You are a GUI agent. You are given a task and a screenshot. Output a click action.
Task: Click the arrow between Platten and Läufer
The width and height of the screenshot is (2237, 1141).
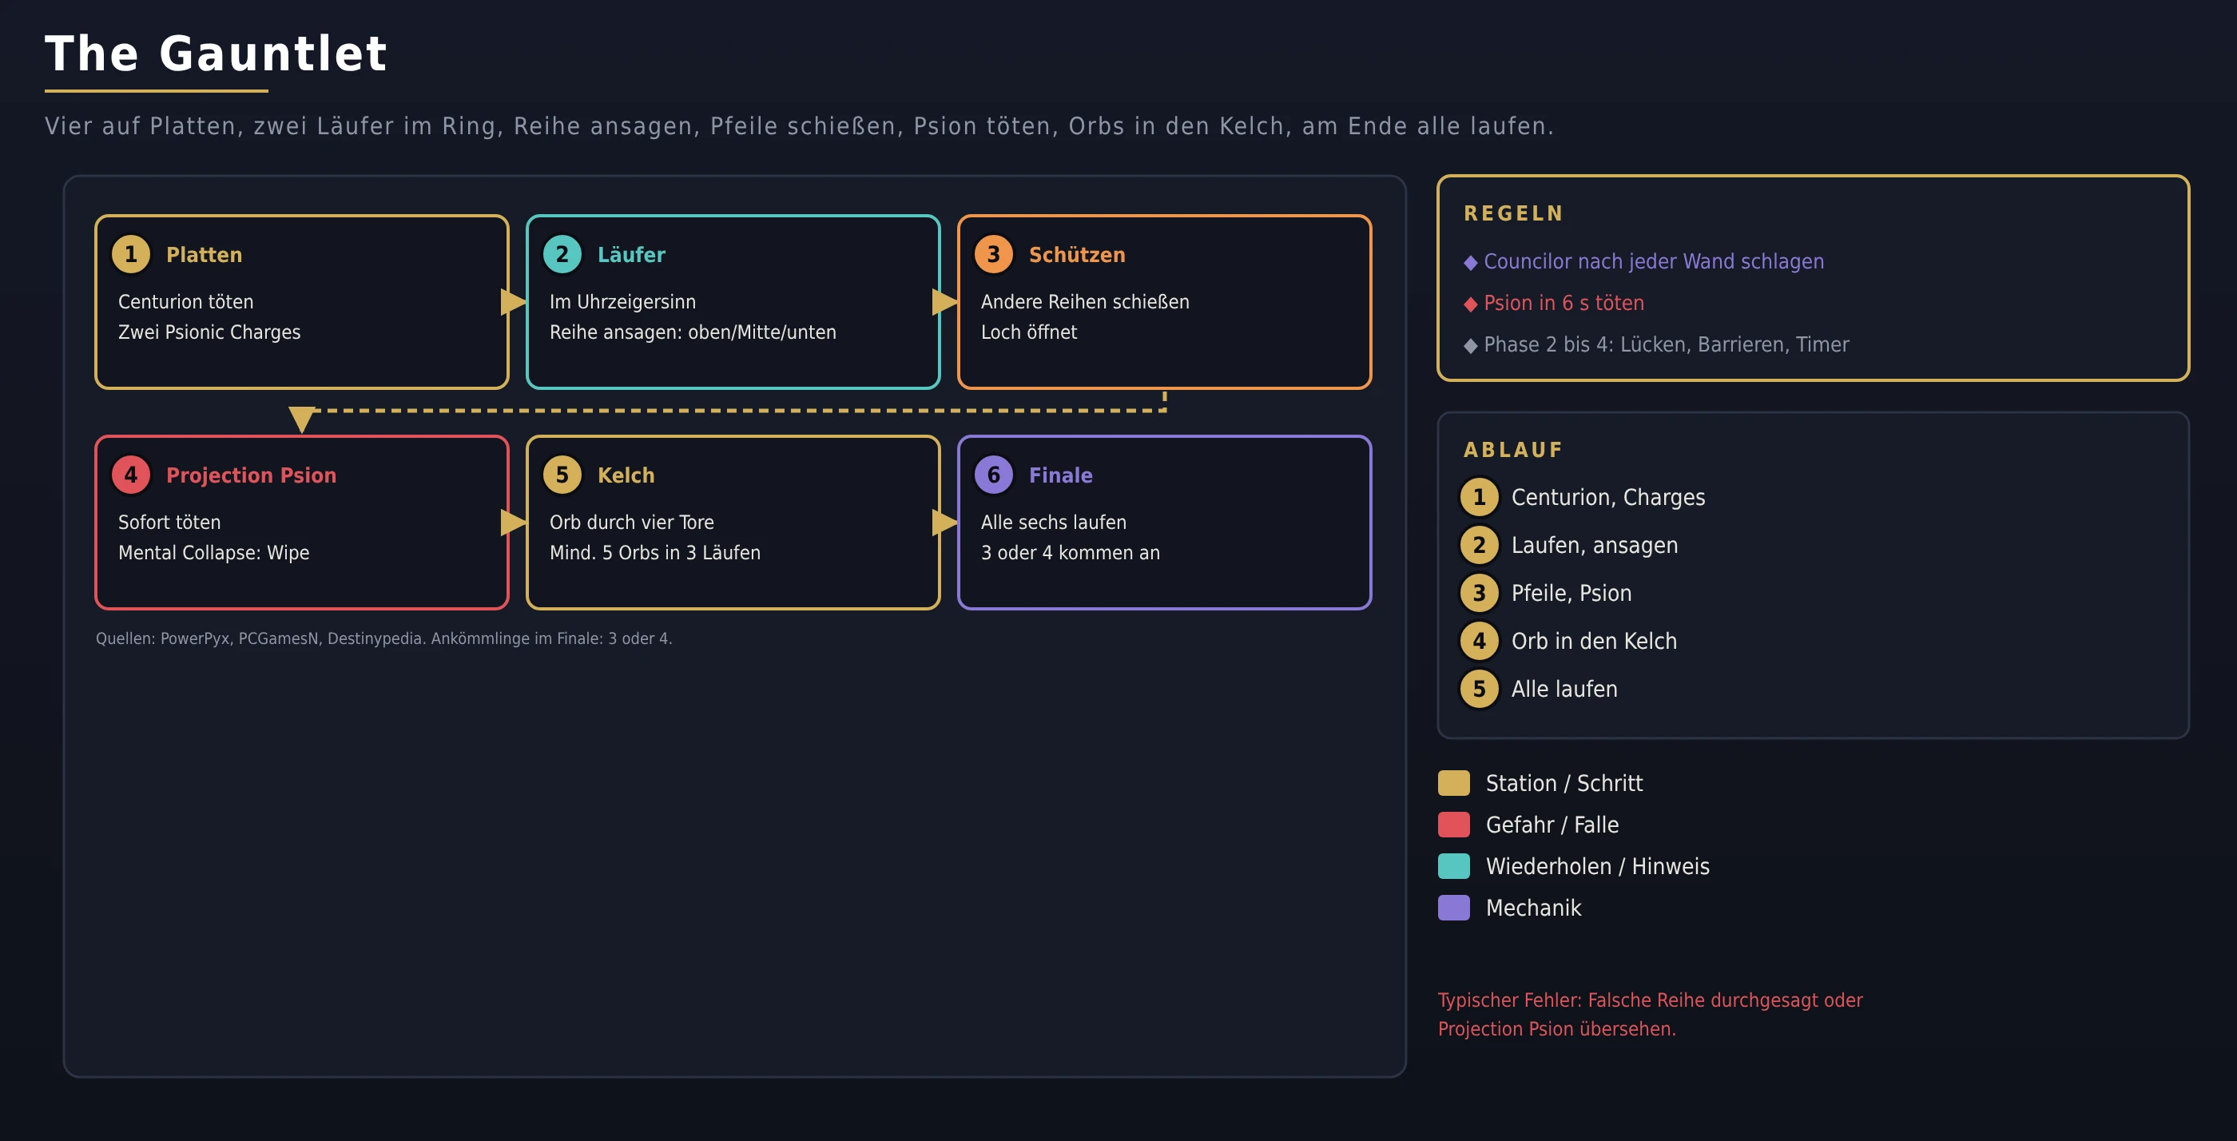pyautogui.click(x=513, y=302)
